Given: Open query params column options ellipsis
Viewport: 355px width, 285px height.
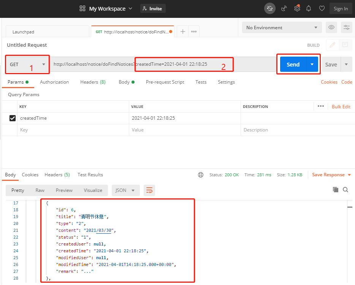Looking at the screenshot, I should pos(320,106).
